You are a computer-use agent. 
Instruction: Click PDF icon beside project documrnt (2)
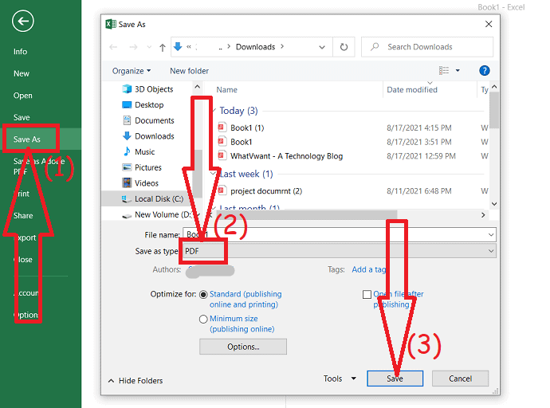coord(222,190)
